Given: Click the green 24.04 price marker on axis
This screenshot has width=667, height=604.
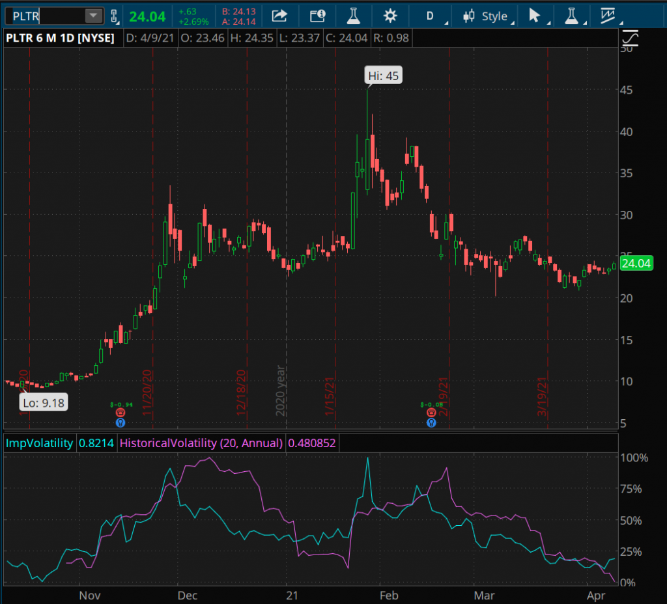Looking at the screenshot, I should tap(636, 264).
